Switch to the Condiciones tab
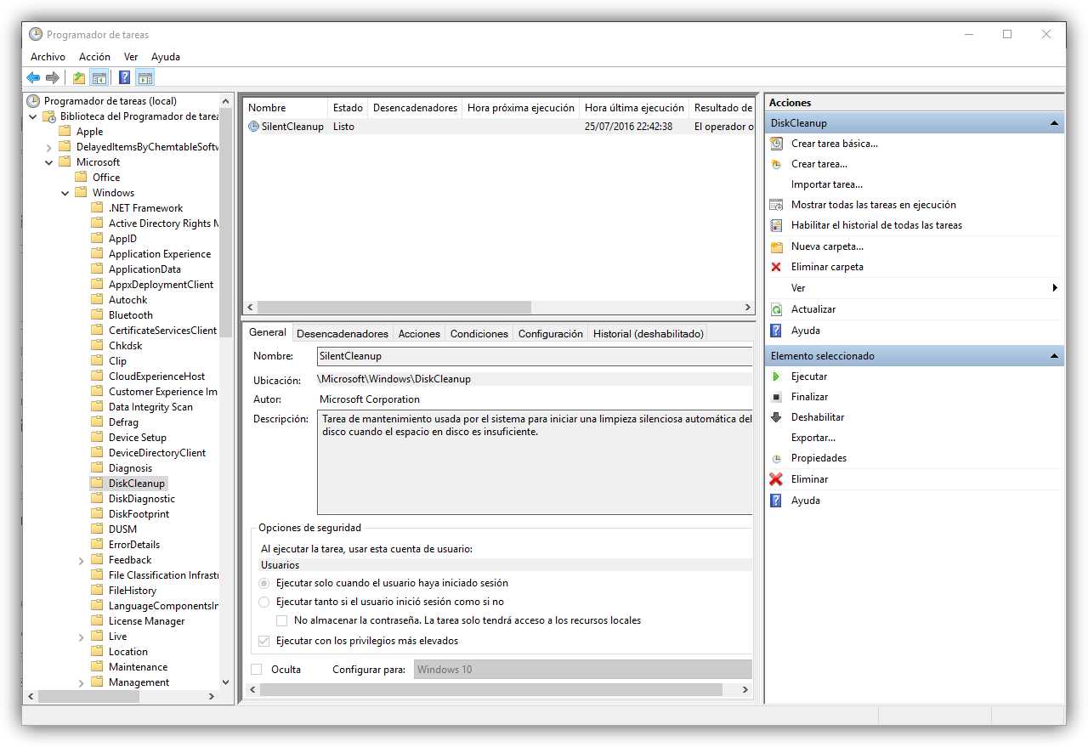Image resolution: width=1088 pixels, height=747 pixels. (479, 334)
